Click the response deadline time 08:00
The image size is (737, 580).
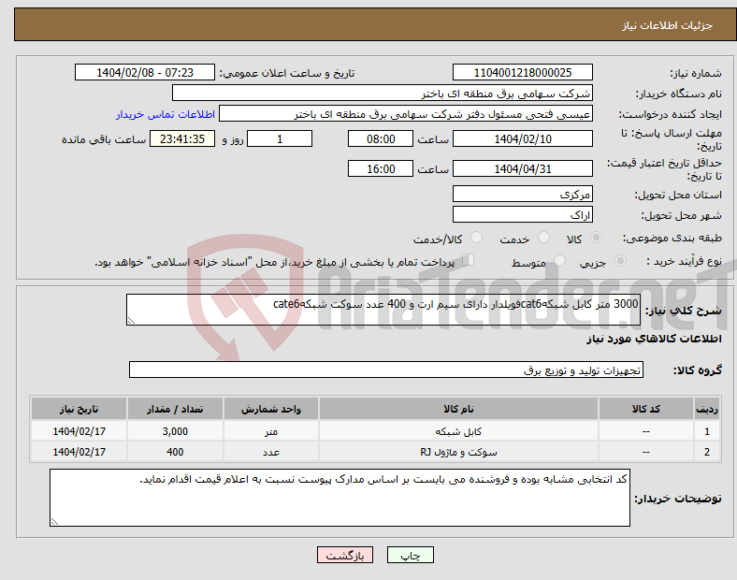point(381,138)
